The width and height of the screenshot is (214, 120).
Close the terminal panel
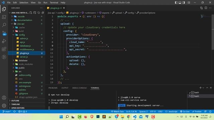[211, 88]
